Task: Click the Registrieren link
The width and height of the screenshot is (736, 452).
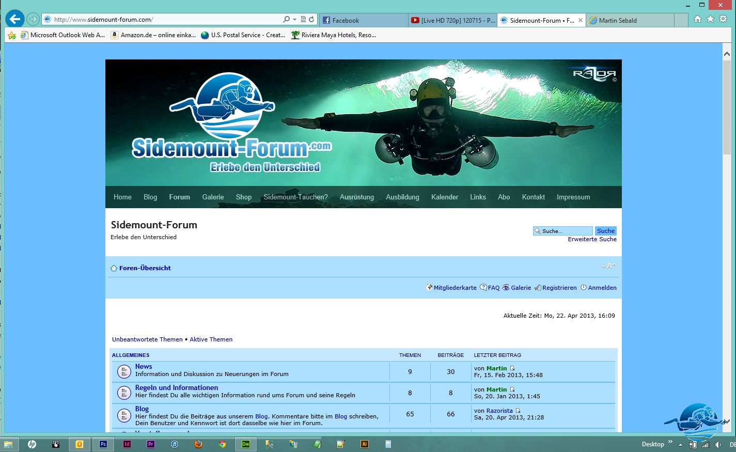Action: [559, 288]
